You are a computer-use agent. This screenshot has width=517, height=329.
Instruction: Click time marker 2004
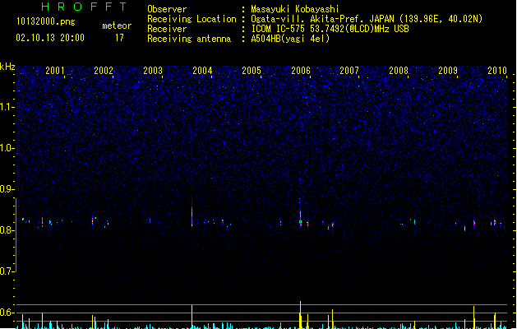pos(202,71)
